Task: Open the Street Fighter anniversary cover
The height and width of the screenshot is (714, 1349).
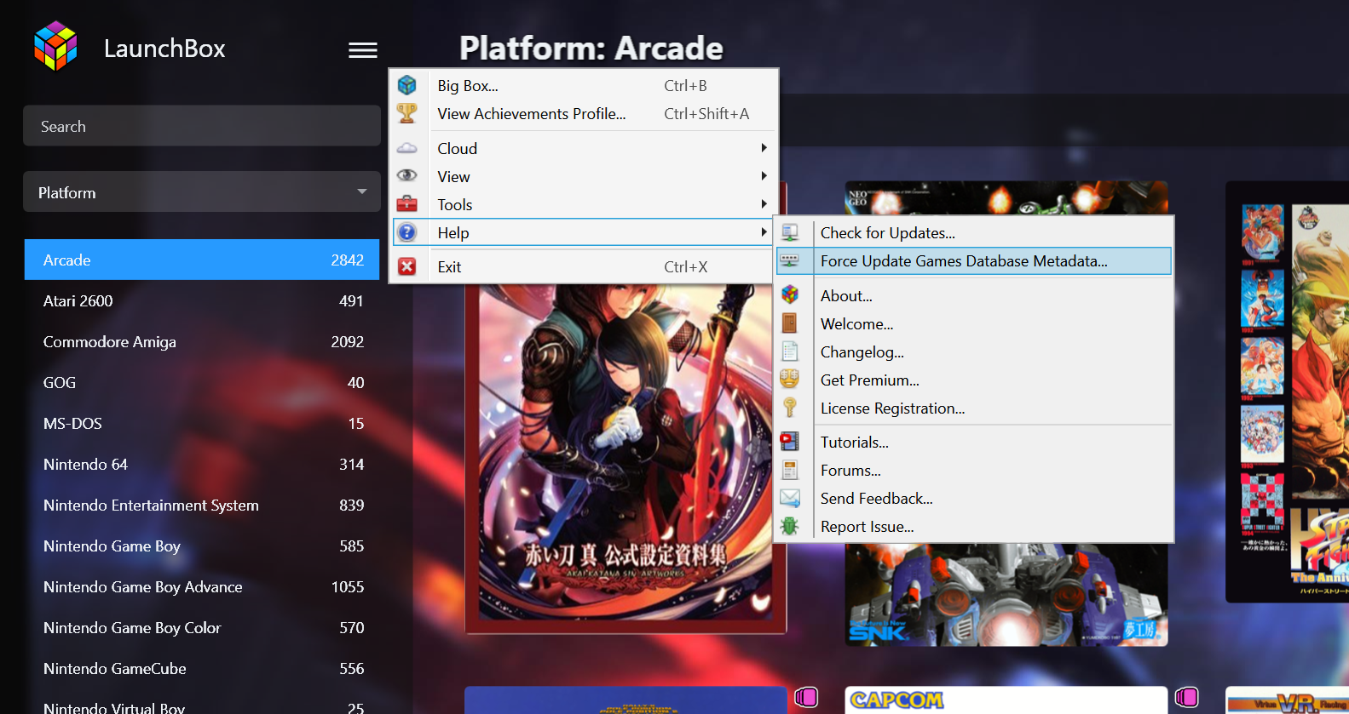Action: 1287,391
